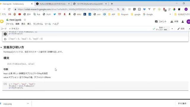Open the Pub bookmark
Screen dimensions: 190x107
click(x=37, y=14)
